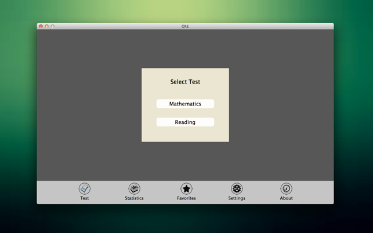
Task: Open the Test tab notebook icon
Action: click(x=85, y=188)
